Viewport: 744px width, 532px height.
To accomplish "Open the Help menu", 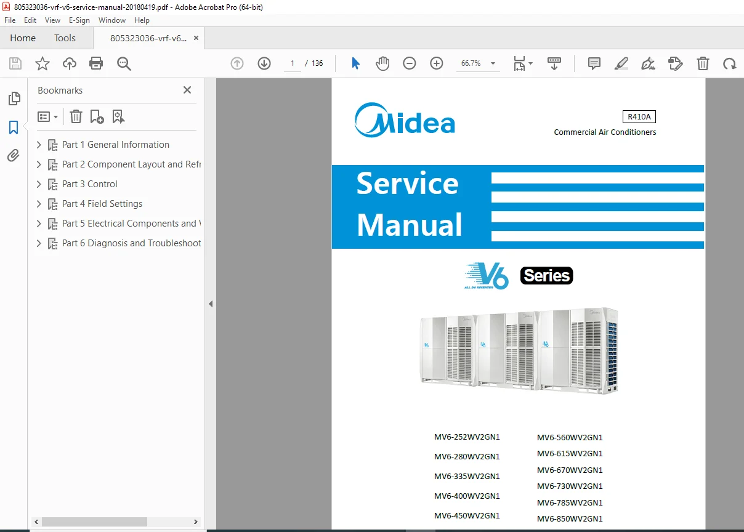I will tap(142, 20).
